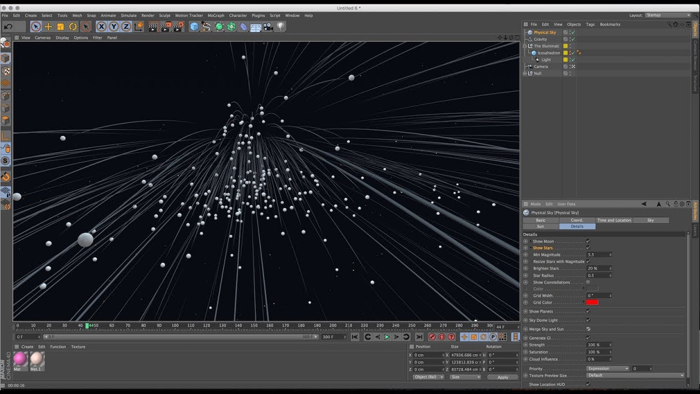Open the Layout Startup dropdown

click(x=668, y=15)
